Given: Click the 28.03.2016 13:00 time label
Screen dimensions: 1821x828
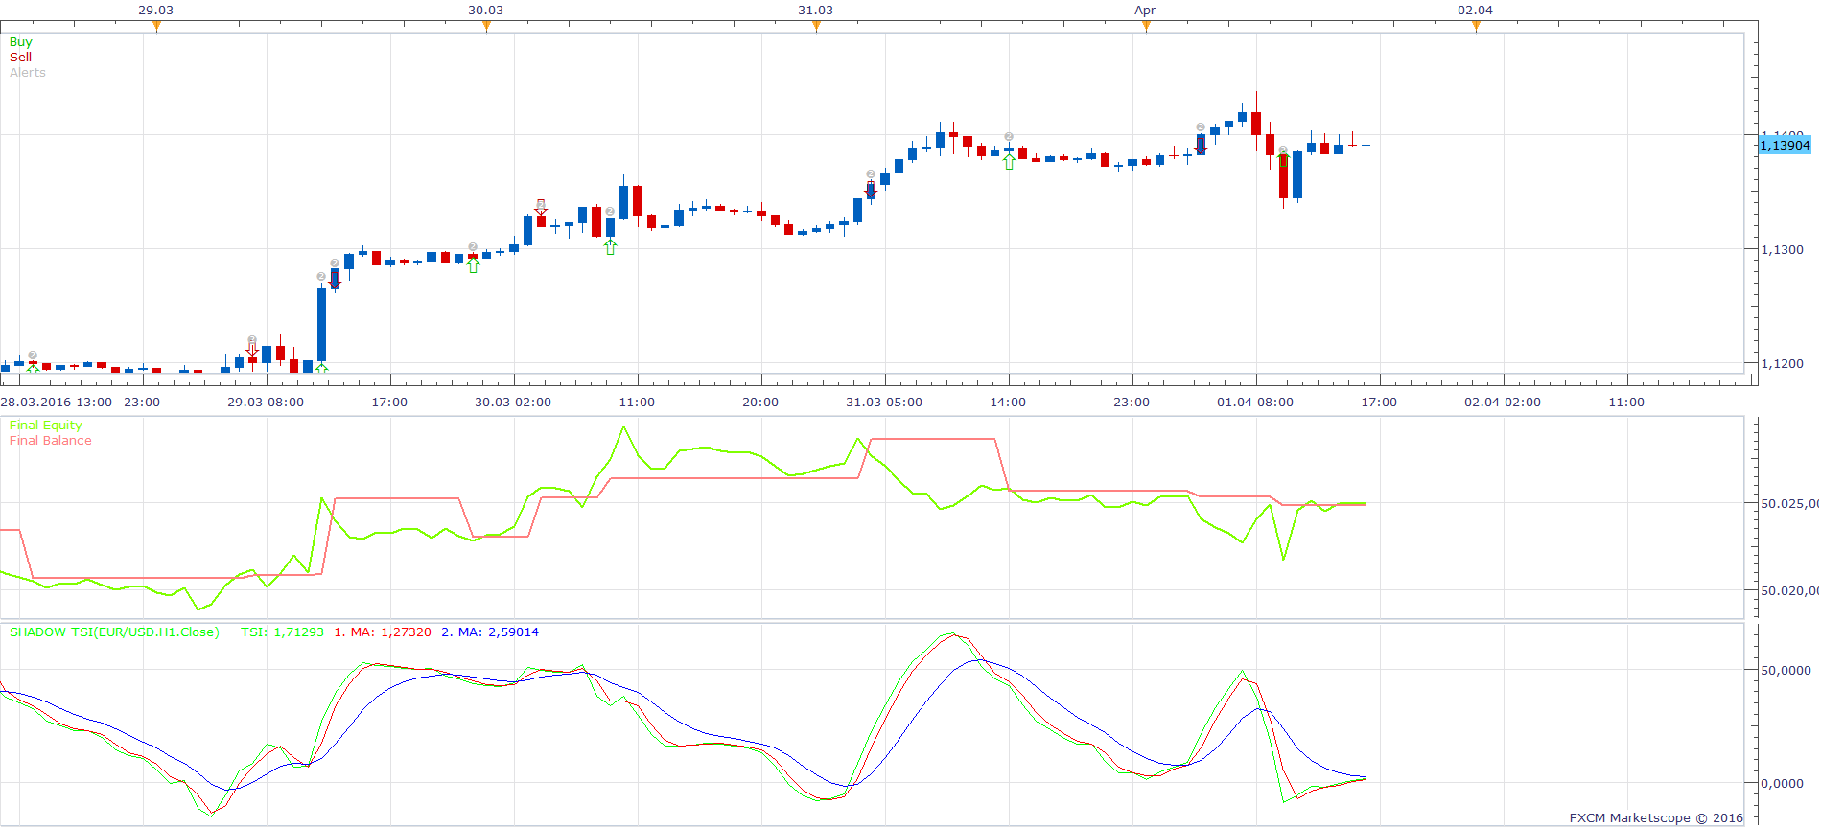Looking at the screenshot, I should click(x=57, y=402).
